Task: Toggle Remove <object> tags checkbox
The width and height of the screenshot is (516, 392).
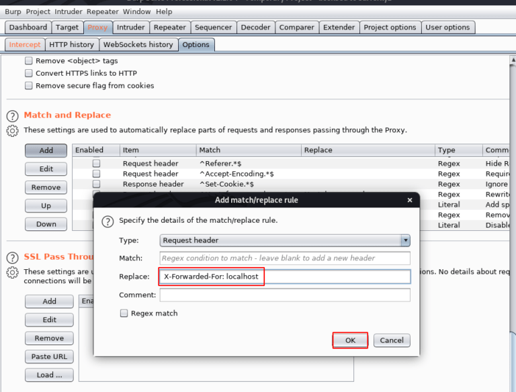Action: (x=29, y=61)
